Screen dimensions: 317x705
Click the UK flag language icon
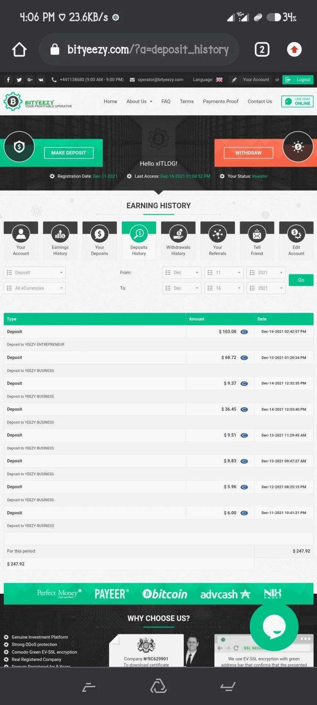[x=219, y=80]
